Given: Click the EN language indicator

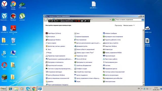Looking at the screenshot, I should coord(139,88).
